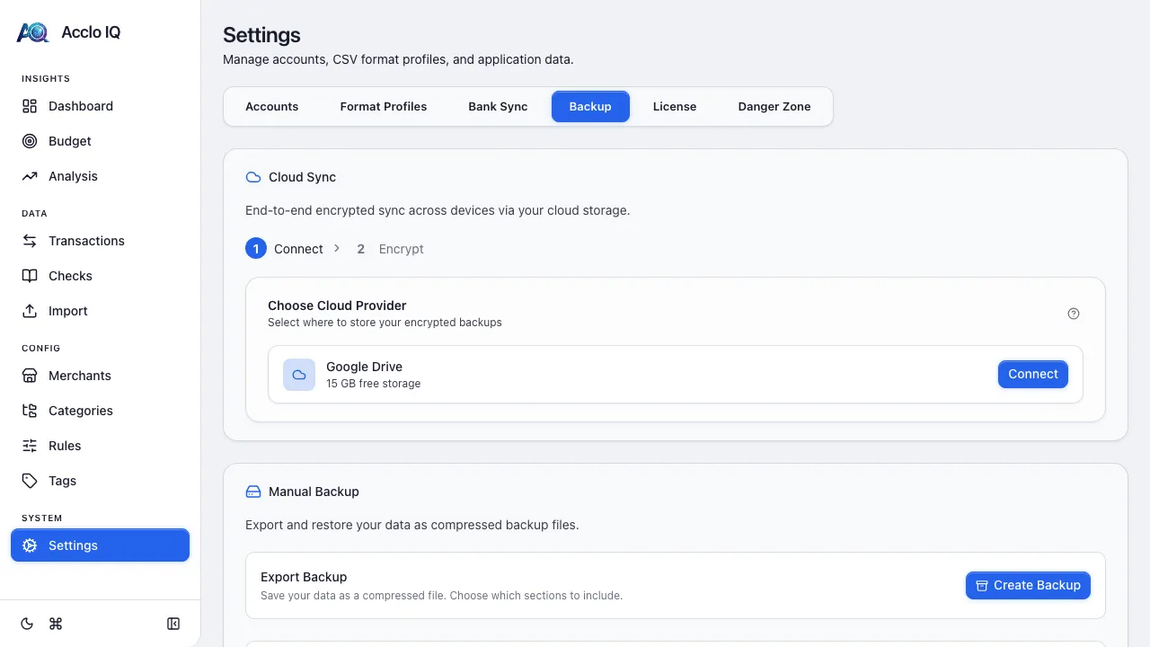Go to Merchants page

point(100,376)
